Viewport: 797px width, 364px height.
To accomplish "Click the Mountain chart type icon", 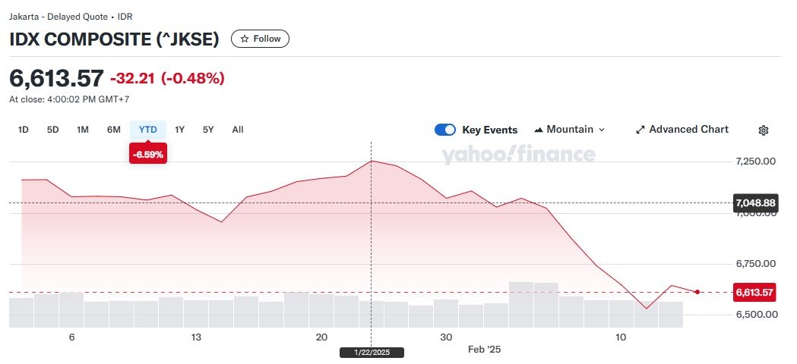I will tap(539, 130).
